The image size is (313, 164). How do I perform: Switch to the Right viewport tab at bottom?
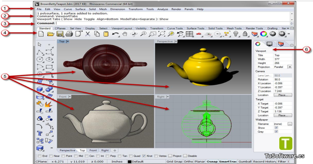[105, 150]
